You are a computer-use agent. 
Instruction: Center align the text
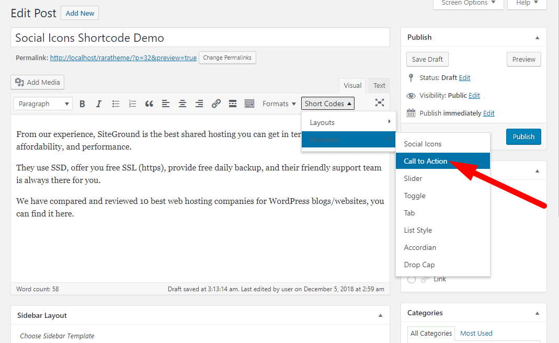click(182, 104)
